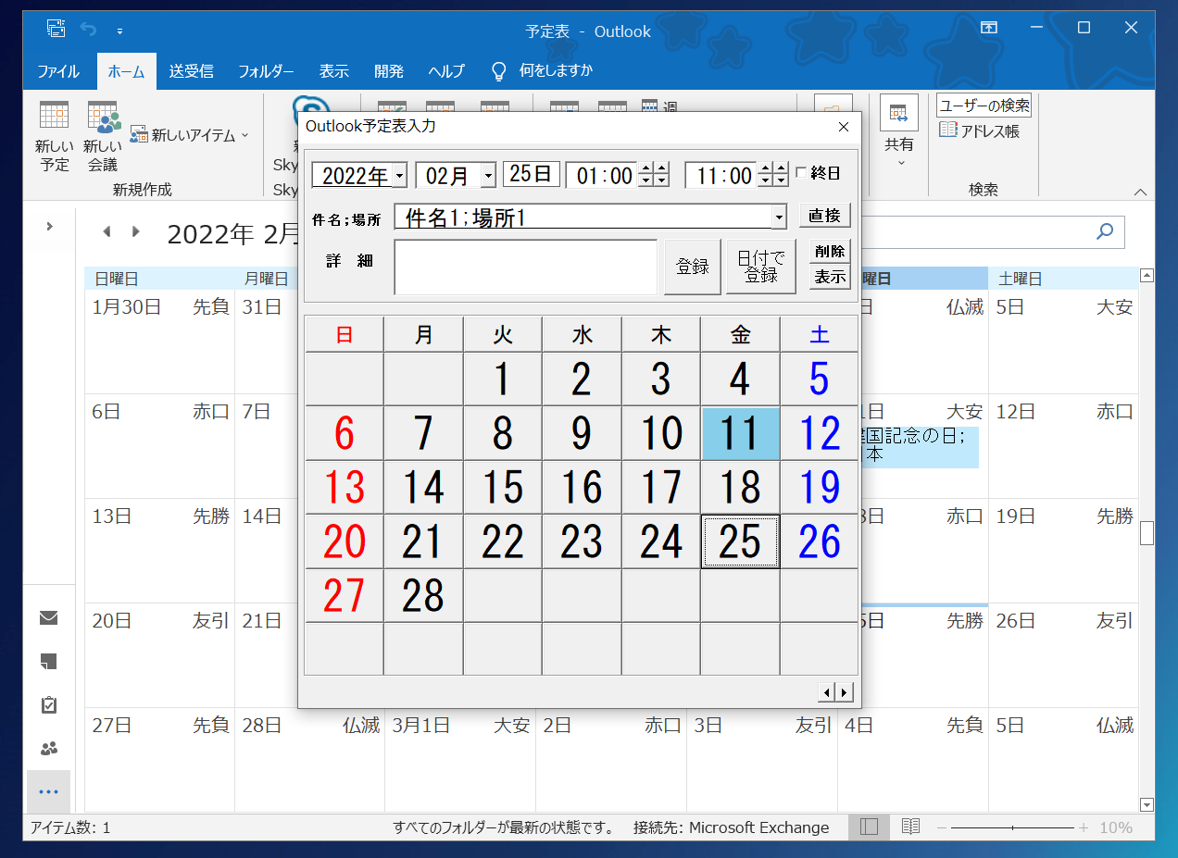Click the 表示 show button in dialog

click(830, 276)
